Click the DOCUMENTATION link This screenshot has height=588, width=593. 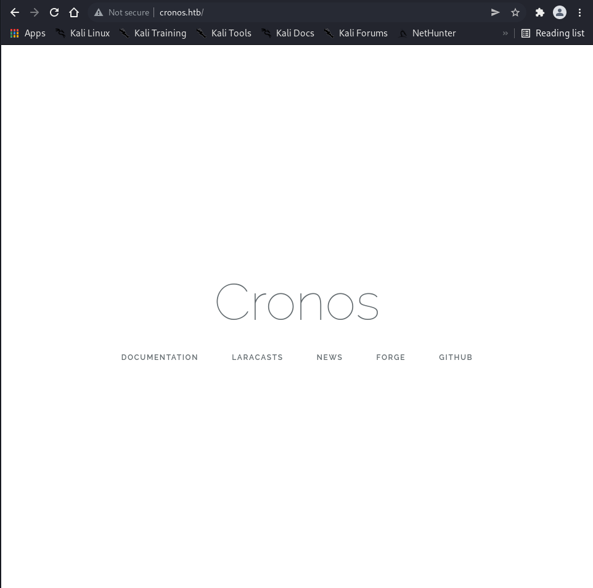coord(160,357)
